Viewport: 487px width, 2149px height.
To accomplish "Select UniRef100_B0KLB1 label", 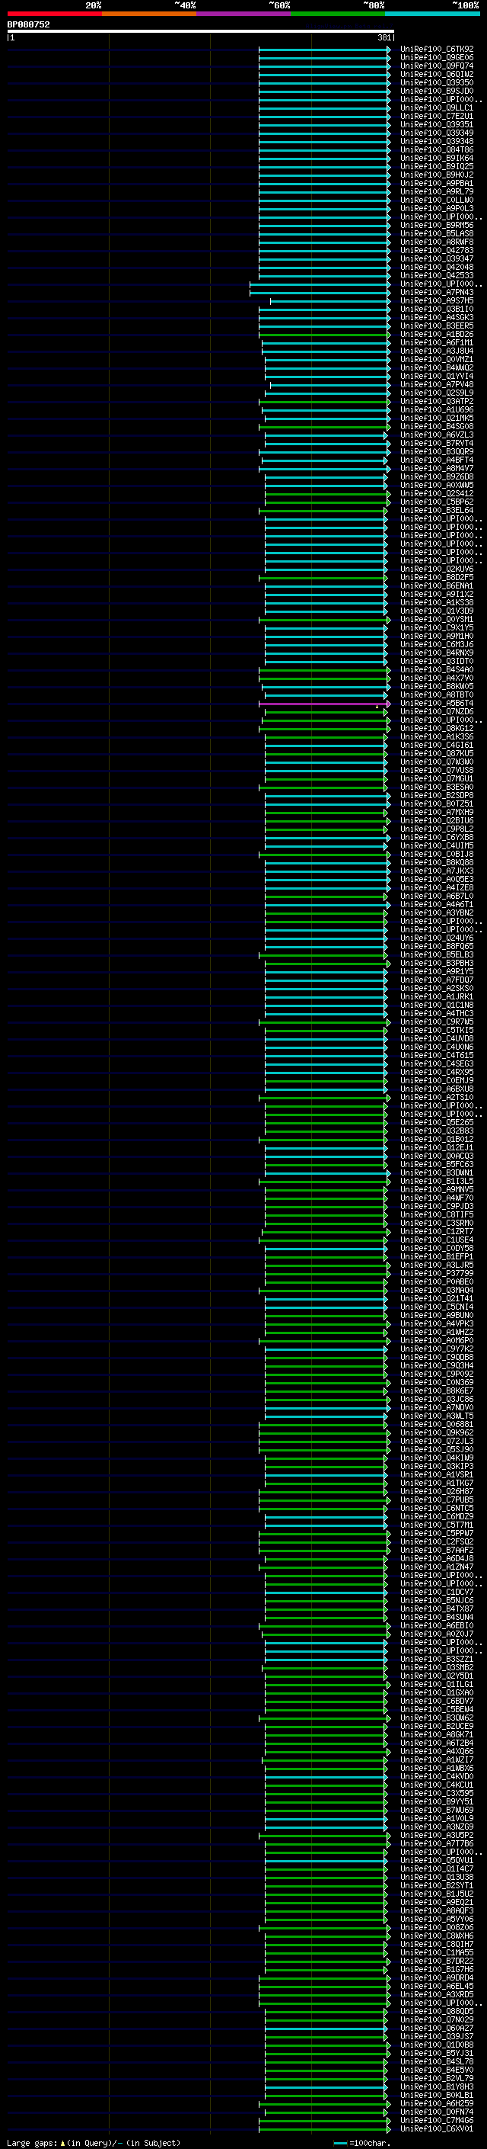I will coord(437,2095).
